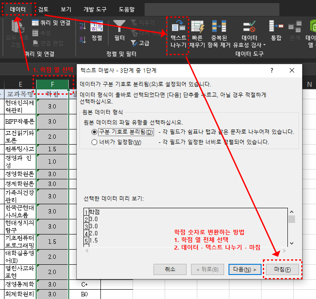
Task: Click the 고급 (Advanced) filter icon
Action: 134,43
